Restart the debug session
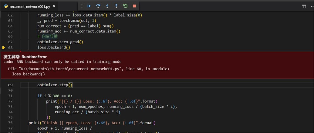The height and width of the screenshot is (133, 314). click(125, 6)
